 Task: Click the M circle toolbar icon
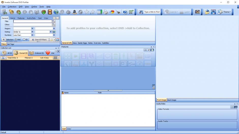coord(81,12)
